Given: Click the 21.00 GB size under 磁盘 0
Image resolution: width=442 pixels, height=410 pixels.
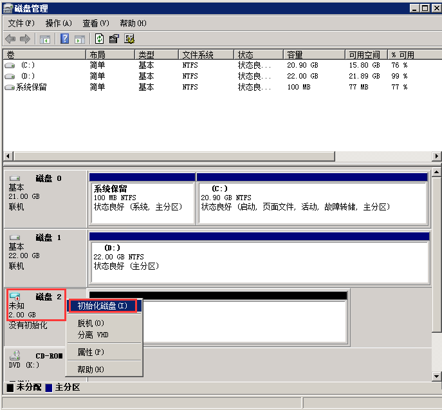Looking at the screenshot, I should [24, 196].
